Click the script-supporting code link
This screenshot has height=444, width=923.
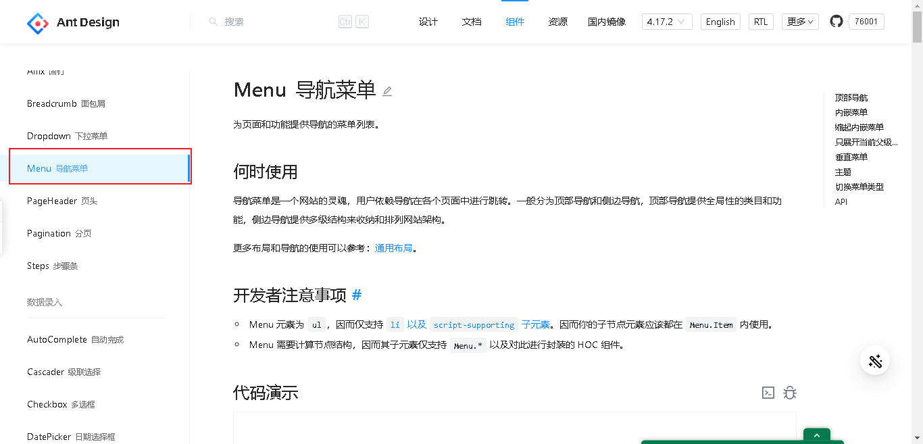[474, 324]
